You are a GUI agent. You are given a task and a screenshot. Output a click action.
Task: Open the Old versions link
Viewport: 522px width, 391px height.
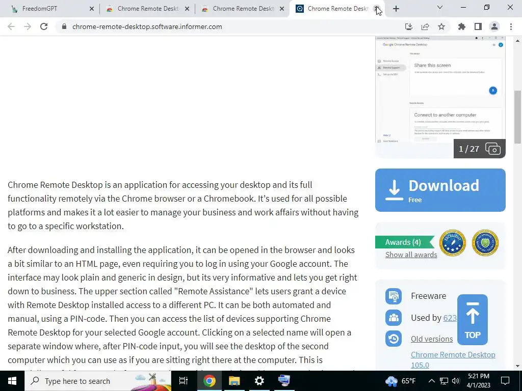(432, 339)
